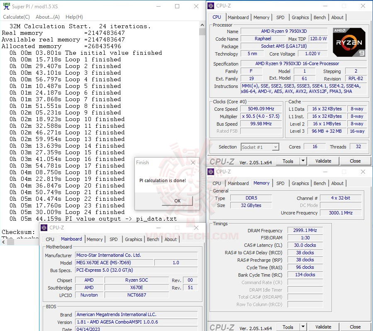
Task: Click scroll-up arrow in Super PI log
Action: tap(202, 25)
